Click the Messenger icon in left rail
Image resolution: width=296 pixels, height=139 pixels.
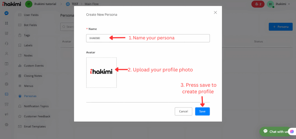tap(6, 13)
